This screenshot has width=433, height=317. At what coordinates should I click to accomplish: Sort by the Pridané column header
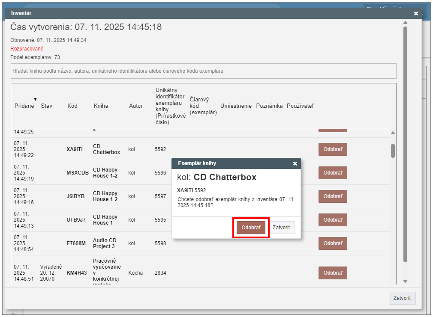click(x=24, y=106)
